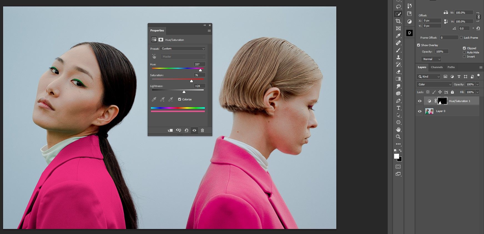Select the Sponge tool
Viewport: 484px width, 234px height.
[x=398, y=93]
